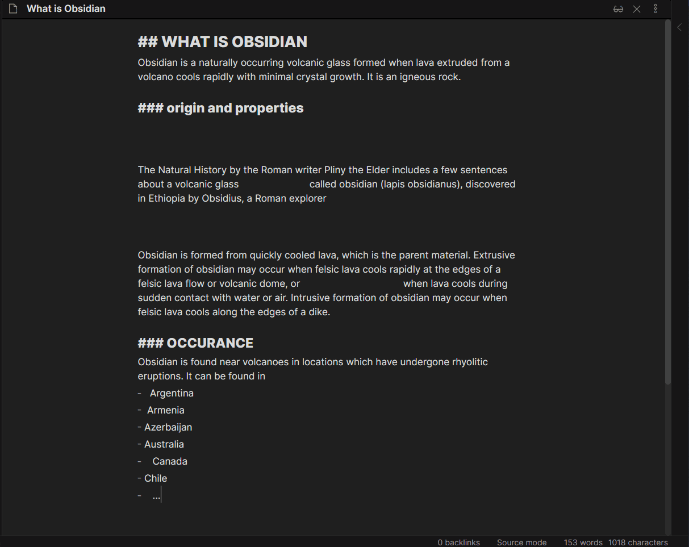The image size is (689, 547).
Task: Click the 153 words counter
Action: tap(583, 542)
